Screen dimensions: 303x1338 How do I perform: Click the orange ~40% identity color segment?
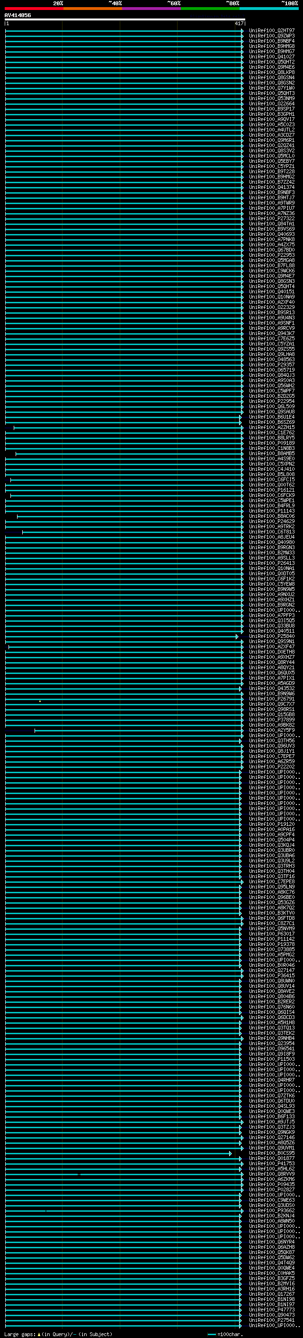pos(92,9)
